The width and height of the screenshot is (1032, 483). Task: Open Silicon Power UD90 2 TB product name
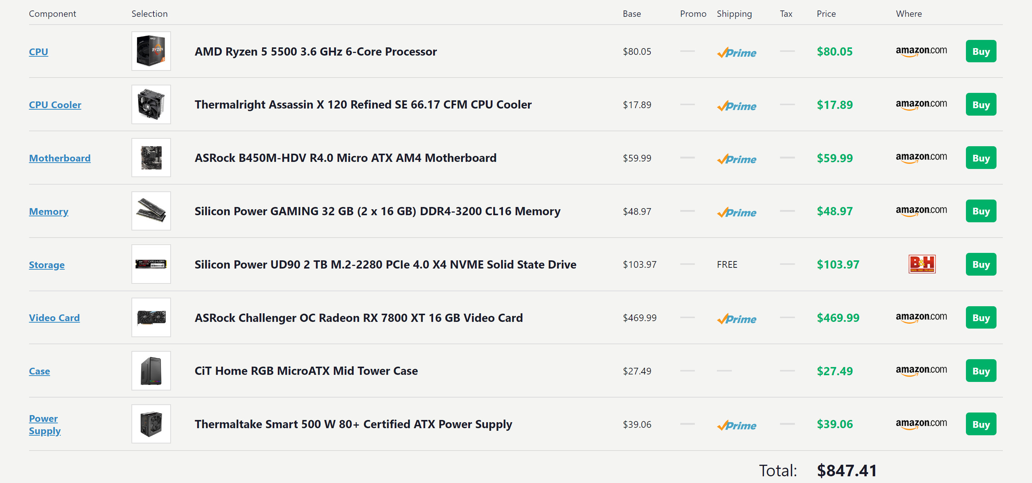click(x=385, y=264)
